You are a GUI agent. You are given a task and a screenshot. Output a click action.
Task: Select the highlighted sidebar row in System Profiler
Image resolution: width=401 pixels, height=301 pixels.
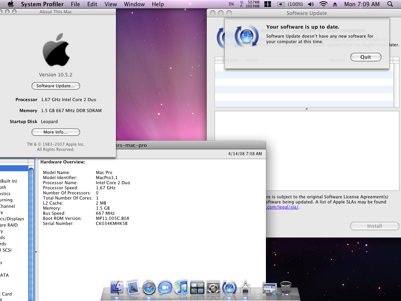pos(14,169)
